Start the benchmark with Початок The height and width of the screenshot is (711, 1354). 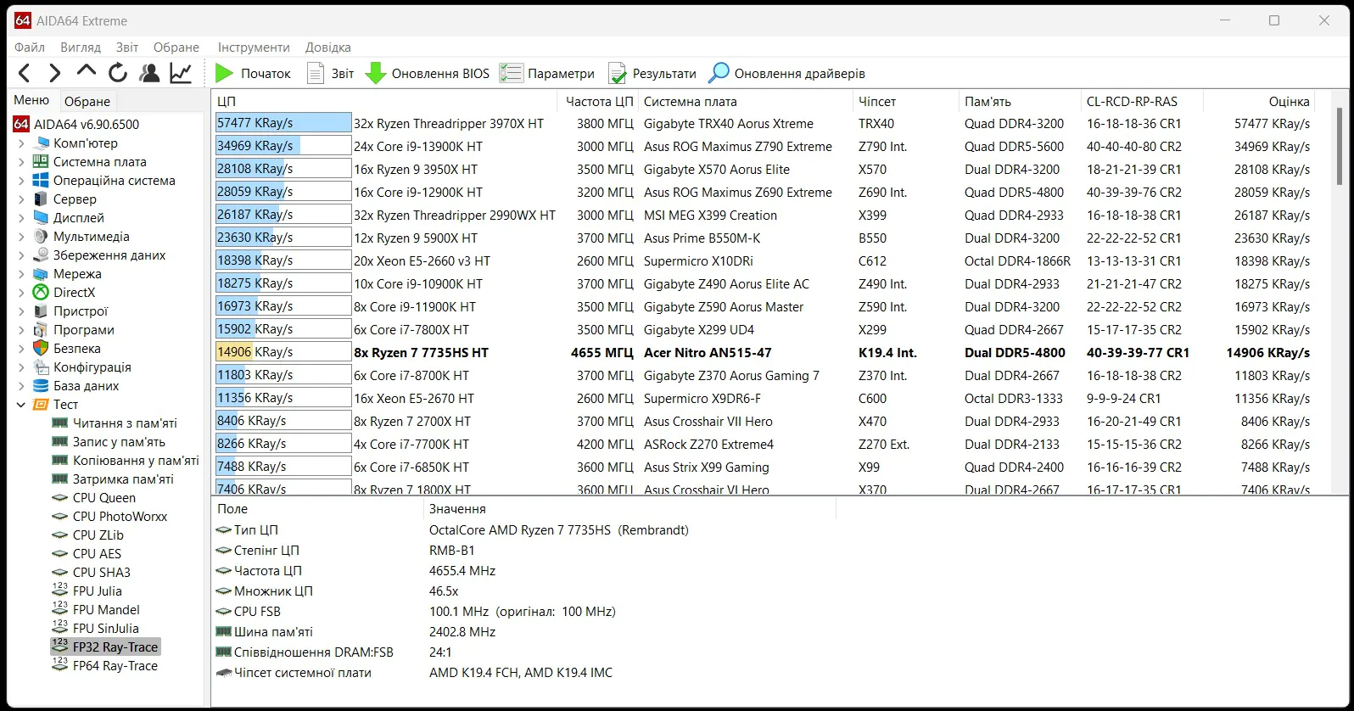tap(253, 74)
